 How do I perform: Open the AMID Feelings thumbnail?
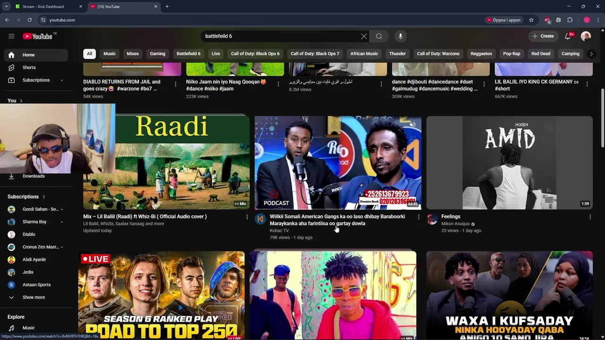pyautogui.click(x=509, y=162)
